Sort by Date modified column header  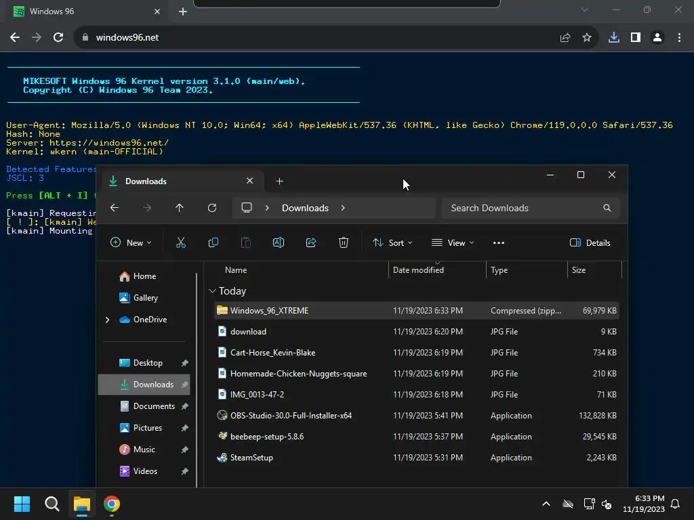[437, 269]
